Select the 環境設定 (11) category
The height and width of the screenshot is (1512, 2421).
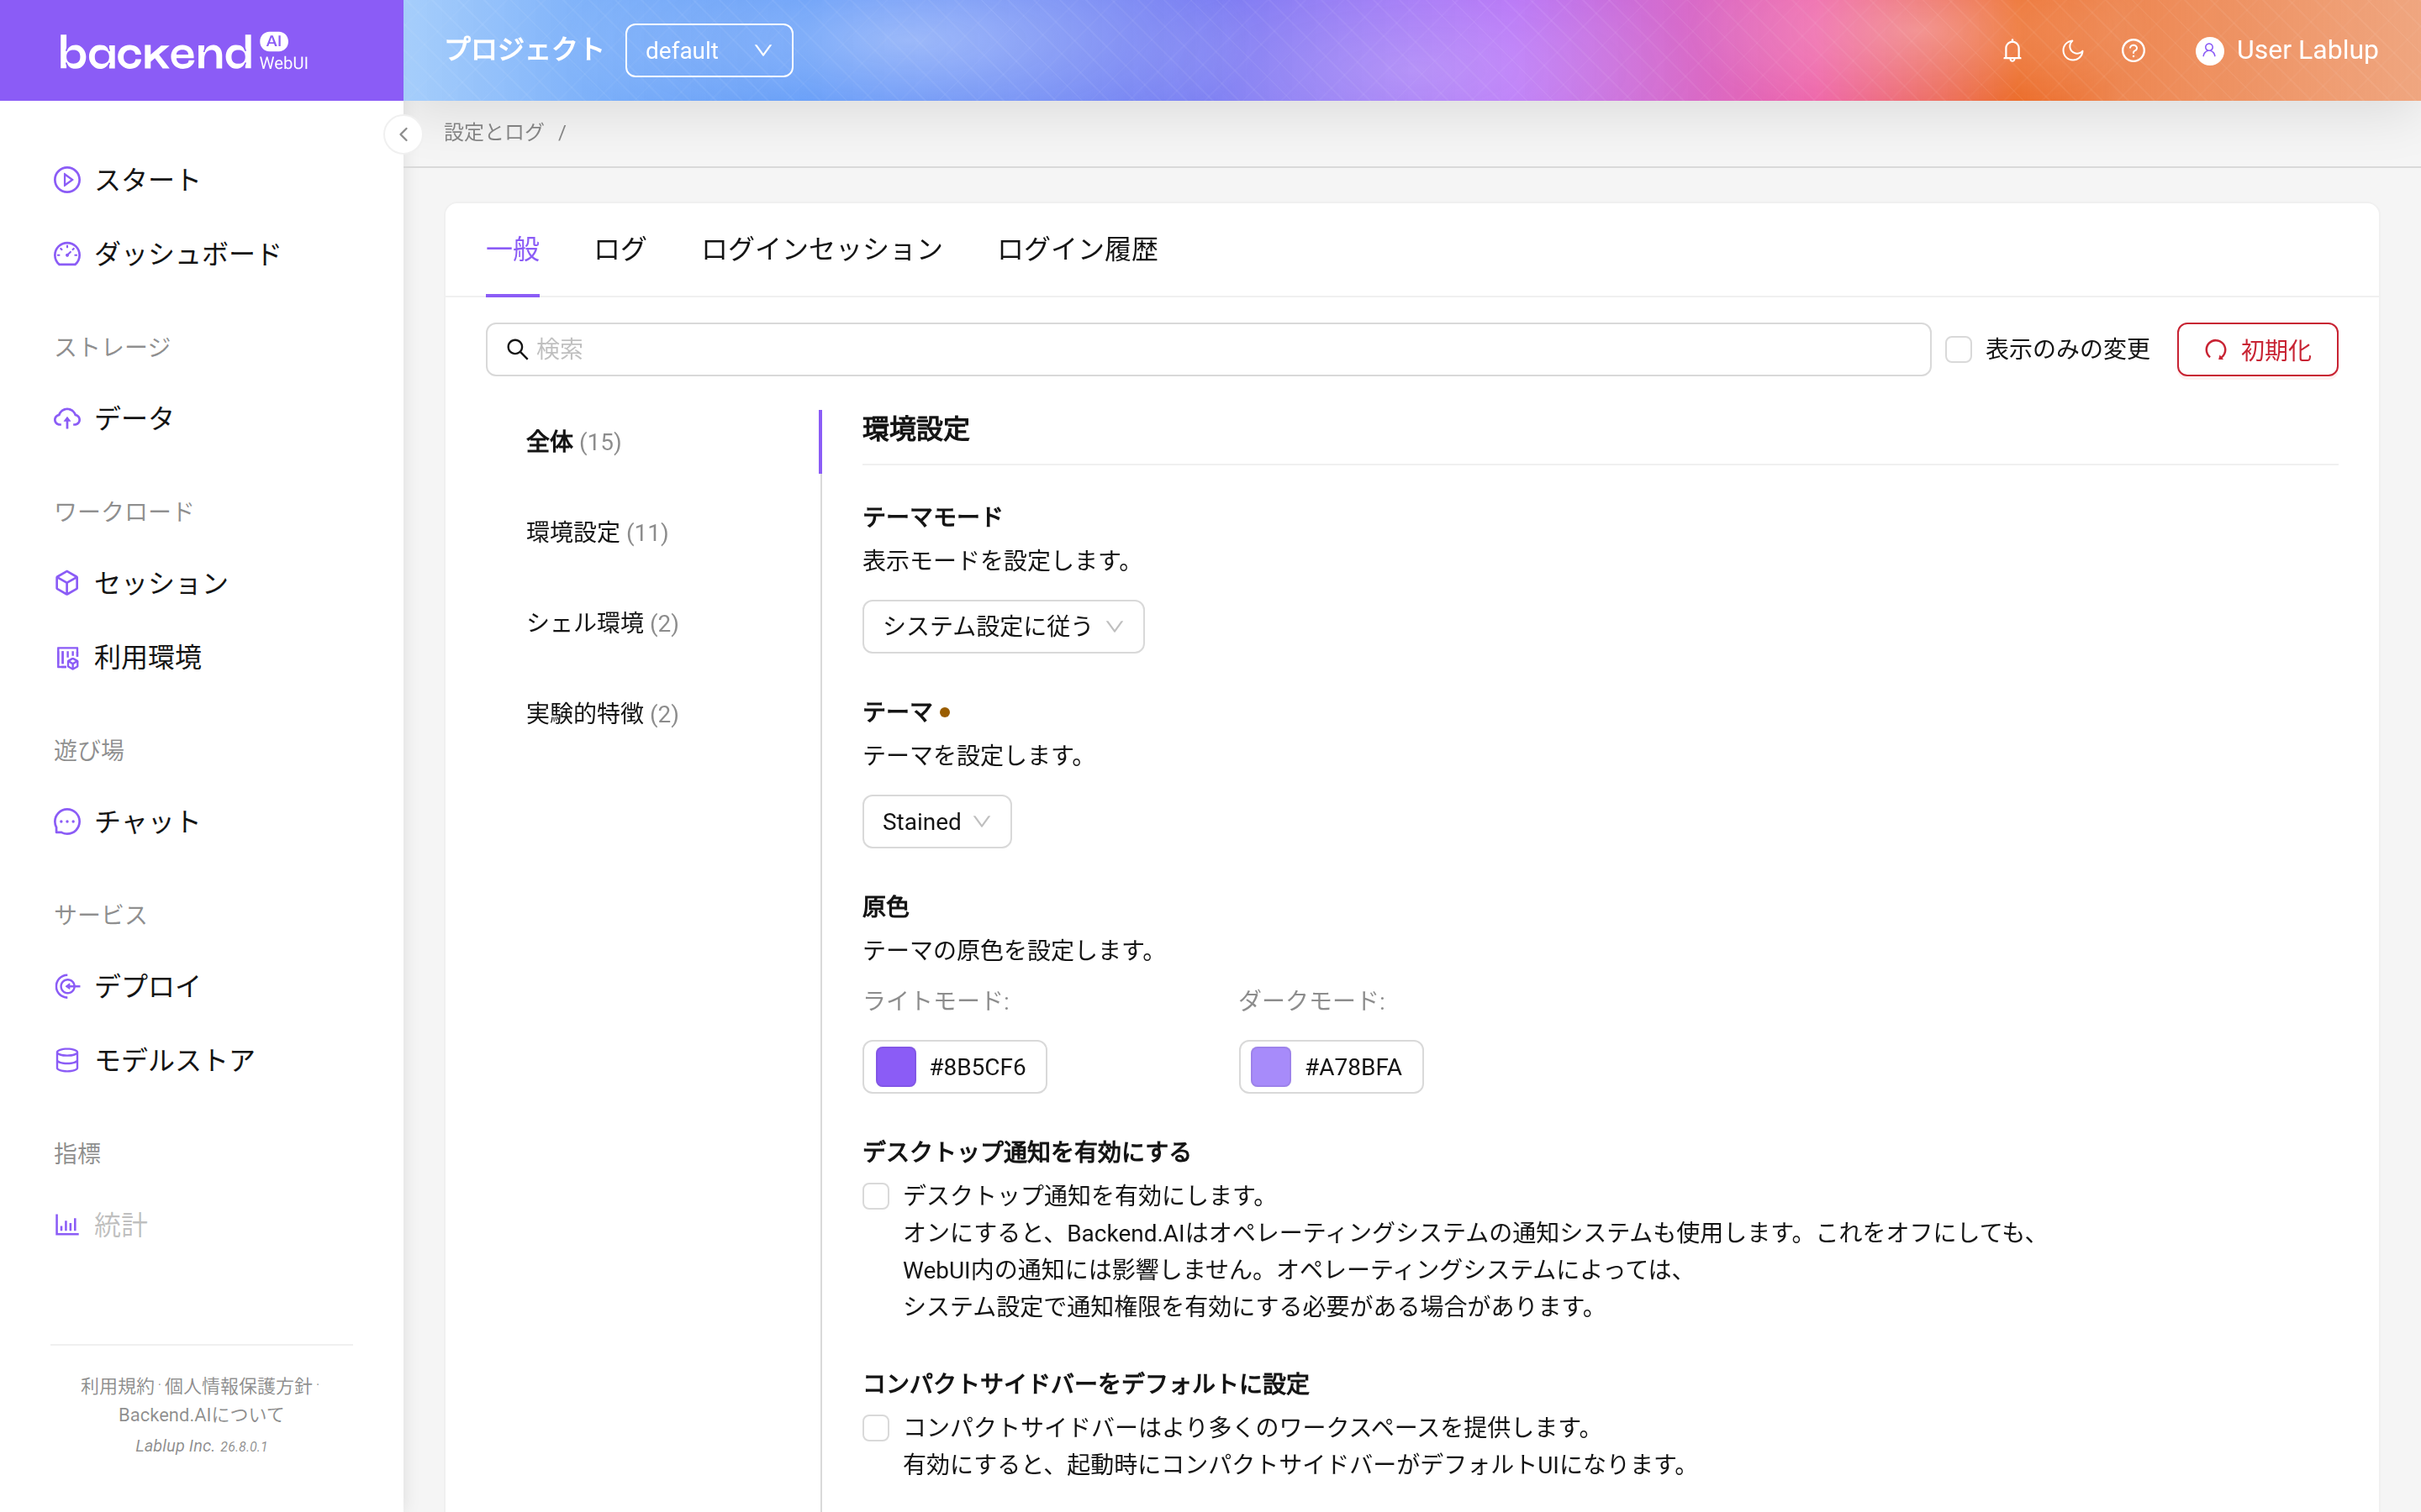pos(652,532)
